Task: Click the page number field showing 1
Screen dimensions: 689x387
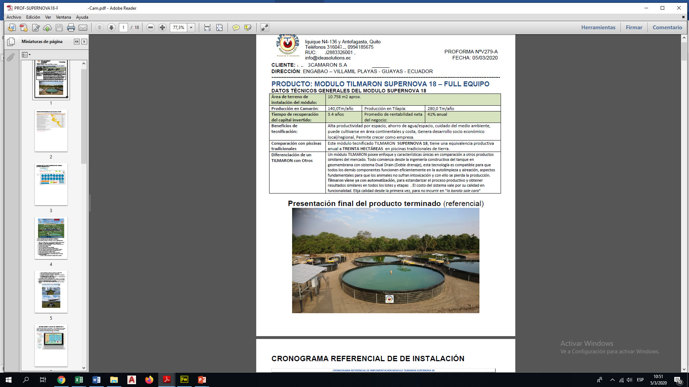Action: (x=123, y=28)
